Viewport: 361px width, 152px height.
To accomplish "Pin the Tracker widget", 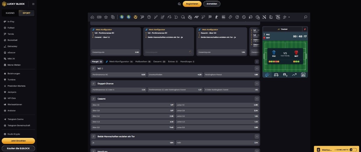I will pyautogui.click(x=305, y=29).
